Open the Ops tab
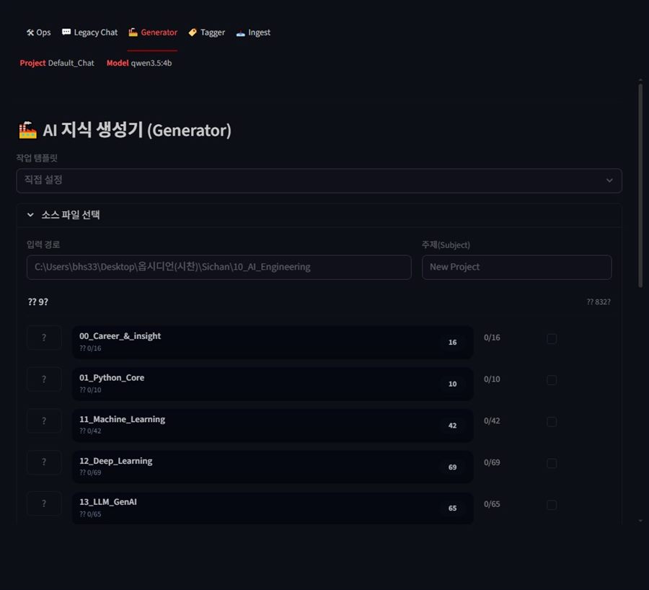This screenshot has width=649, height=590. click(x=38, y=32)
